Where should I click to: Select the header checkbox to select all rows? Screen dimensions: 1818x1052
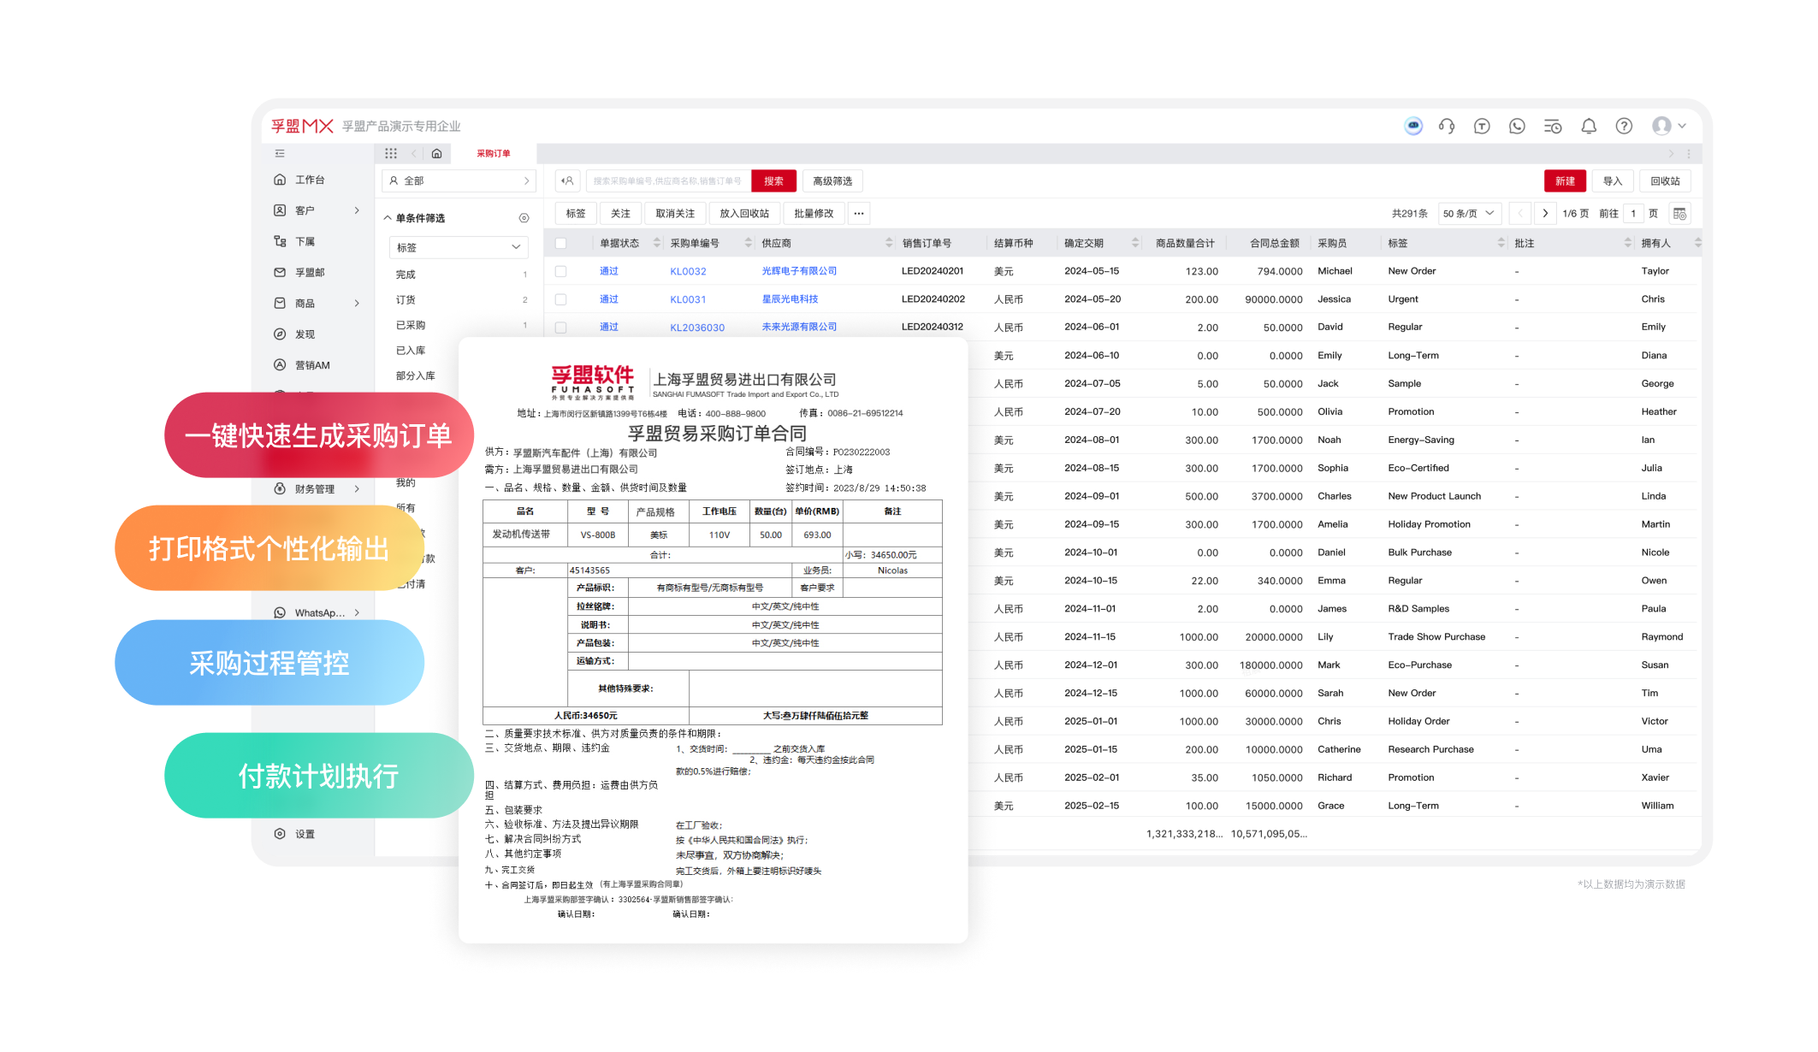pos(561,242)
